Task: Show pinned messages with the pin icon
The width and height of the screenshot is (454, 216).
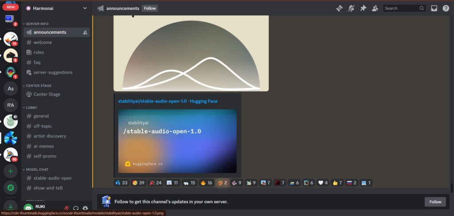Action: (363, 8)
